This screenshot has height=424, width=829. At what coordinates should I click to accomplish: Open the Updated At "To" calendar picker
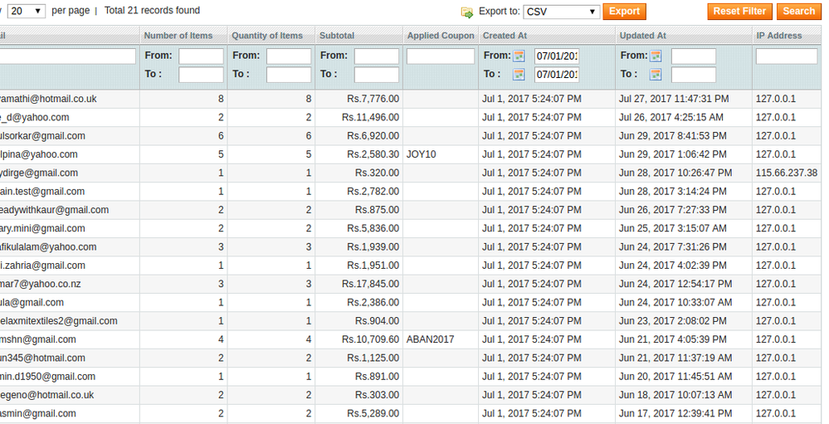(656, 75)
